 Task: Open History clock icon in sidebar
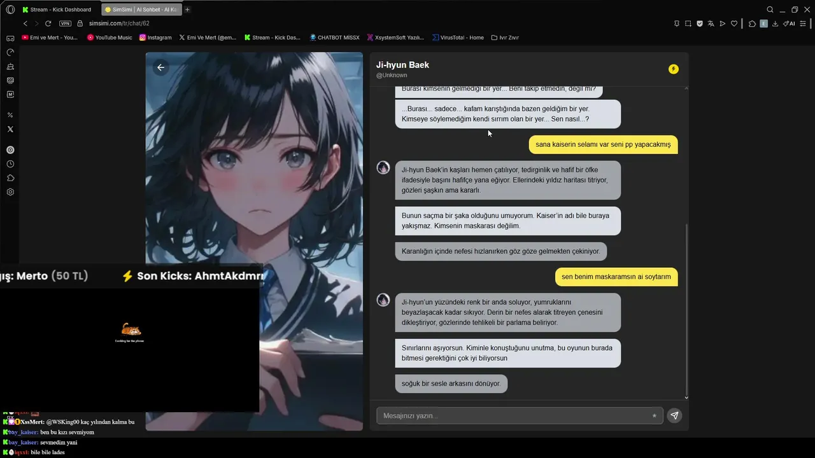point(10,164)
